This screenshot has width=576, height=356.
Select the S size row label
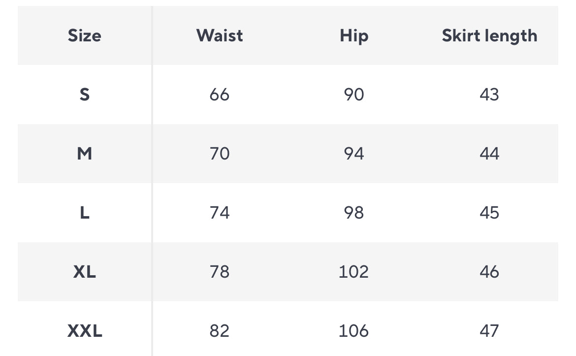coord(85,95)
